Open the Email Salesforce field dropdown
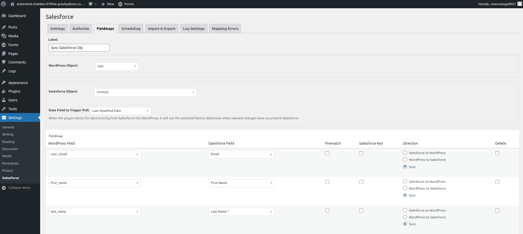Viewport: 523px width, 234px height. point(241,154)
